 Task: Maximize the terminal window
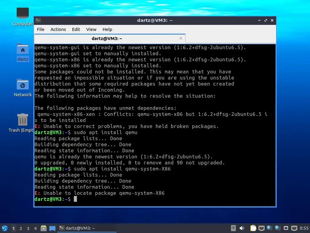pos(266,20)
